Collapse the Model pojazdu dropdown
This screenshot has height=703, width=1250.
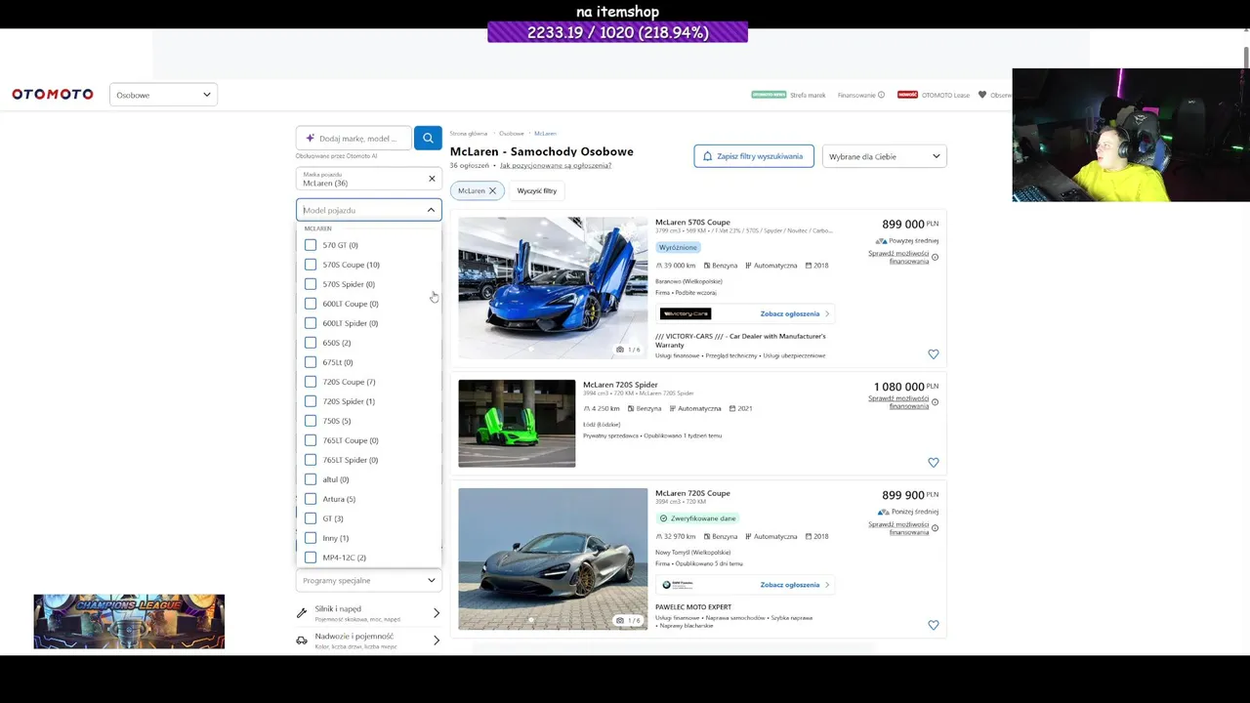[x=431, y=210]
